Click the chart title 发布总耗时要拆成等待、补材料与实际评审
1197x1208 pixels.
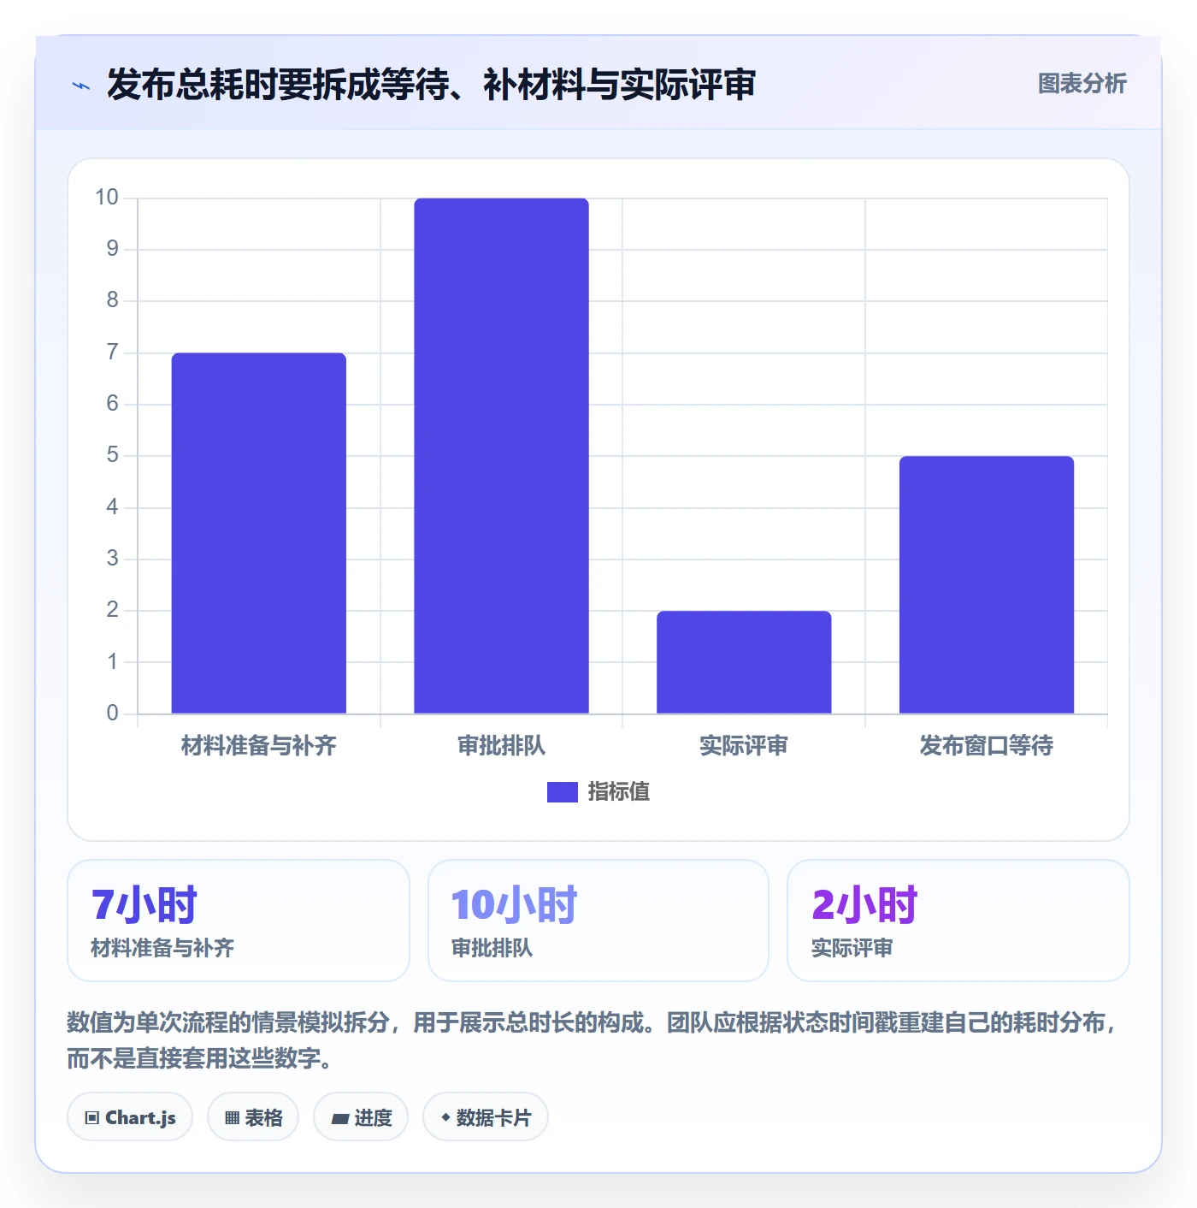(431, 85)
